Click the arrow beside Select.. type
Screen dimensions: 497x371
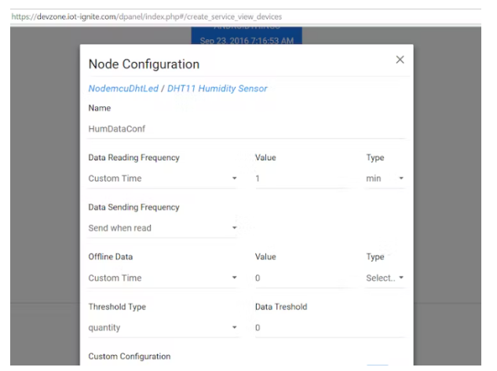402,278
